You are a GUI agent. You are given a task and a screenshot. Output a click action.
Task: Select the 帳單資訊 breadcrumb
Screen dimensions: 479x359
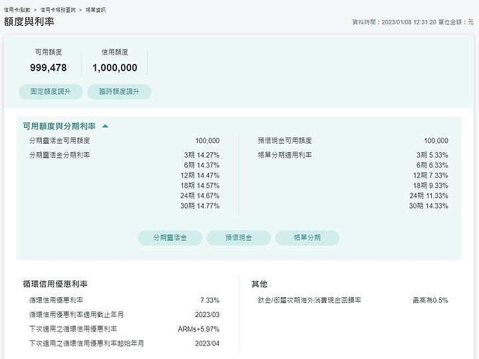click(96, 10)
